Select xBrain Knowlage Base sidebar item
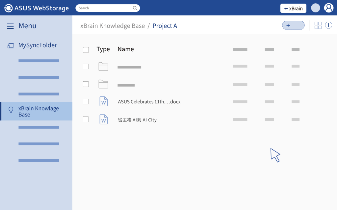337x210 pixels. pyautogui.click(x=38, y=112)
